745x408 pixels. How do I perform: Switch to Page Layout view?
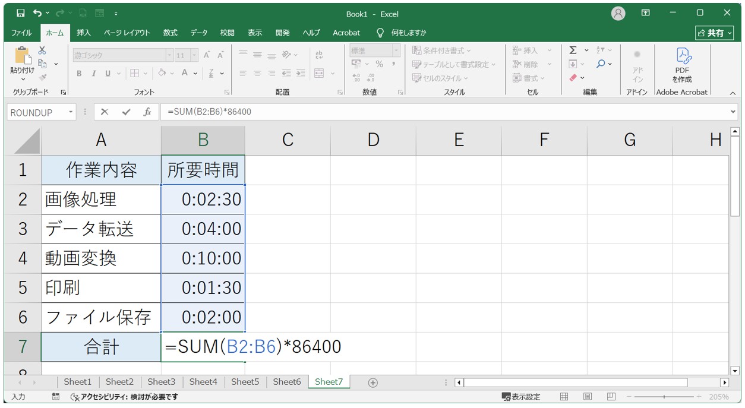(x=588, y=397)
